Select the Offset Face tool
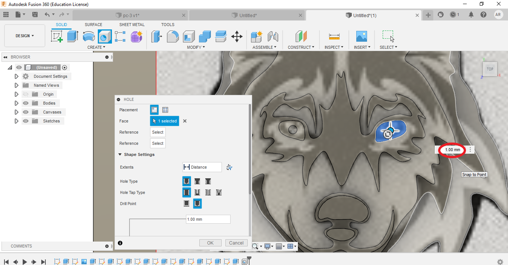This screenshot has width=508, height=265. pyautogui.click(x=221, y=36)
